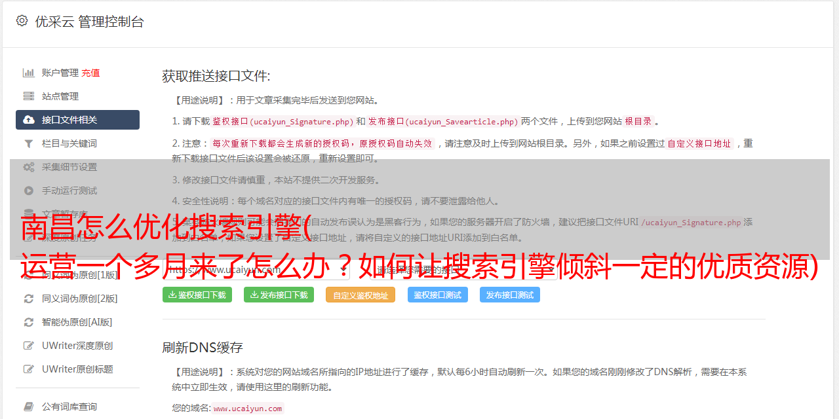Click the 获取推送接口文件 heading
Image resolution: width=839 pixels, height=419 pixels.
(216, 76)
